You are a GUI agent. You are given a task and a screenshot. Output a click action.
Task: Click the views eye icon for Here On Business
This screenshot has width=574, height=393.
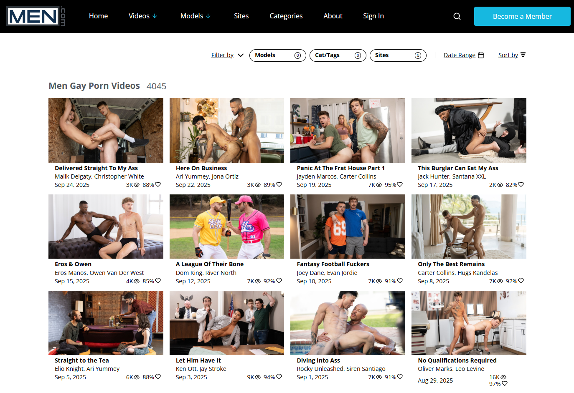click(258, 185)
